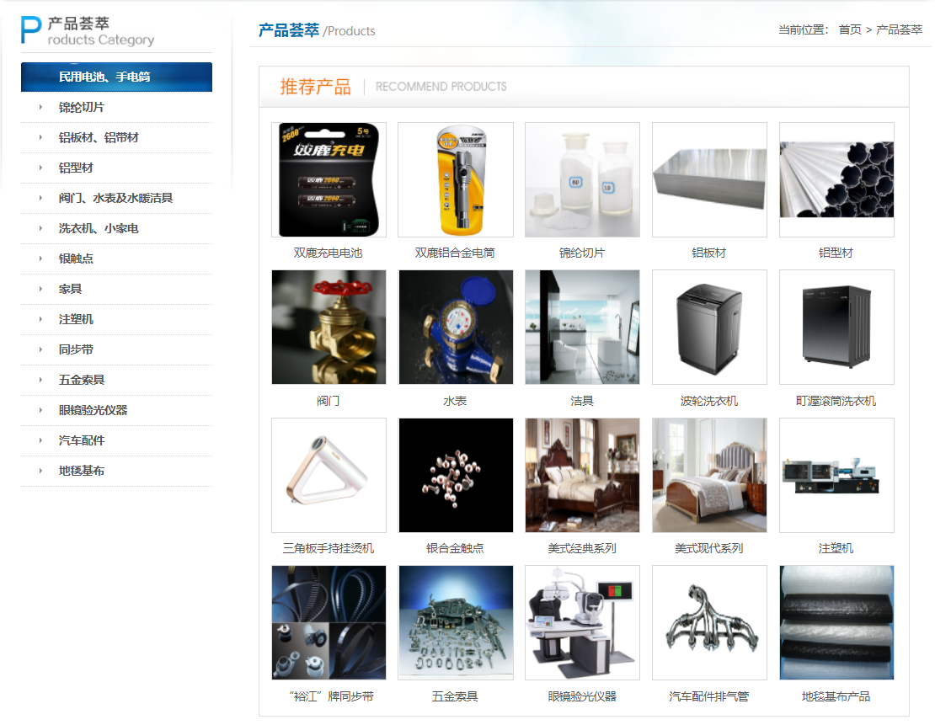This screenshot has height=725, width=935.
Task: View the blue 水表 meter image
Action: click(456, 328)
